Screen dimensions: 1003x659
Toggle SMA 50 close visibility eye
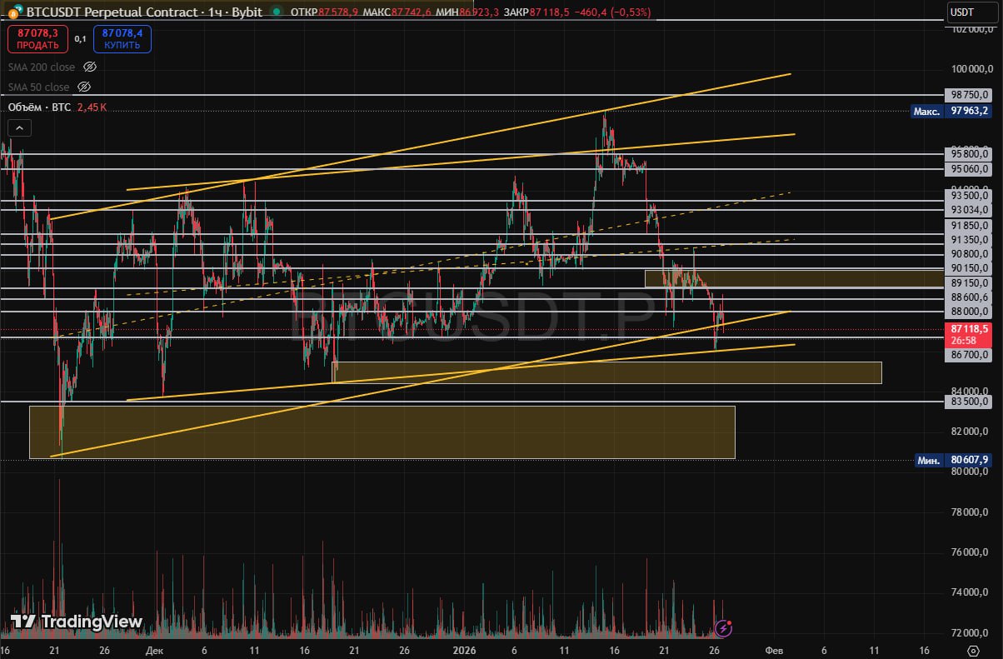point(84,87)
